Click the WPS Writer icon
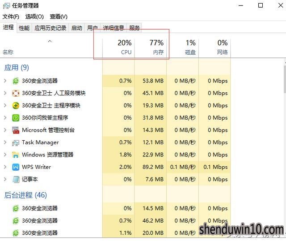Viewport: 286px width, 241px height. tap(16, 167)
